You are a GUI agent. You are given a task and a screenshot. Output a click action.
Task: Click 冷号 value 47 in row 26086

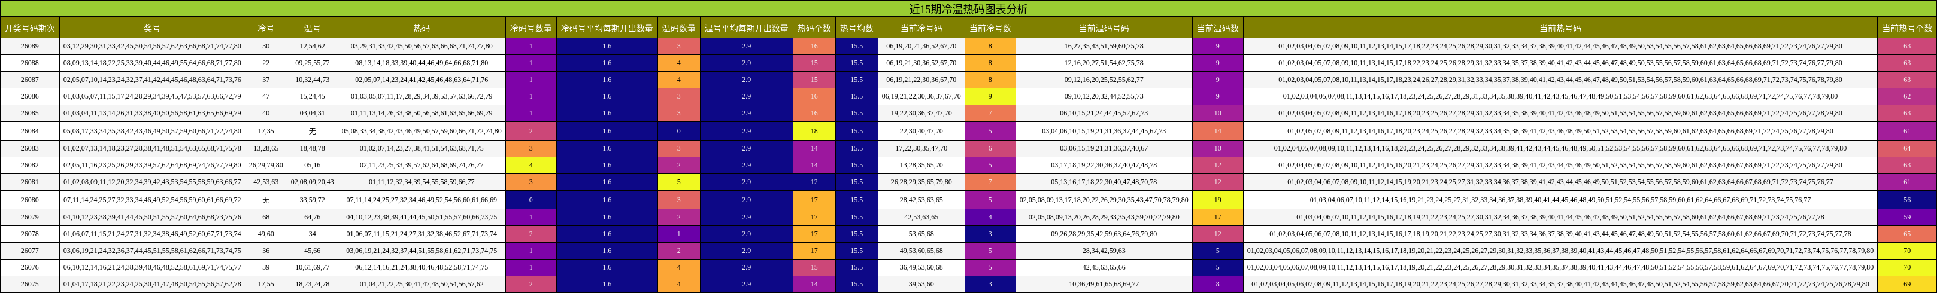(x=265, y=96)
